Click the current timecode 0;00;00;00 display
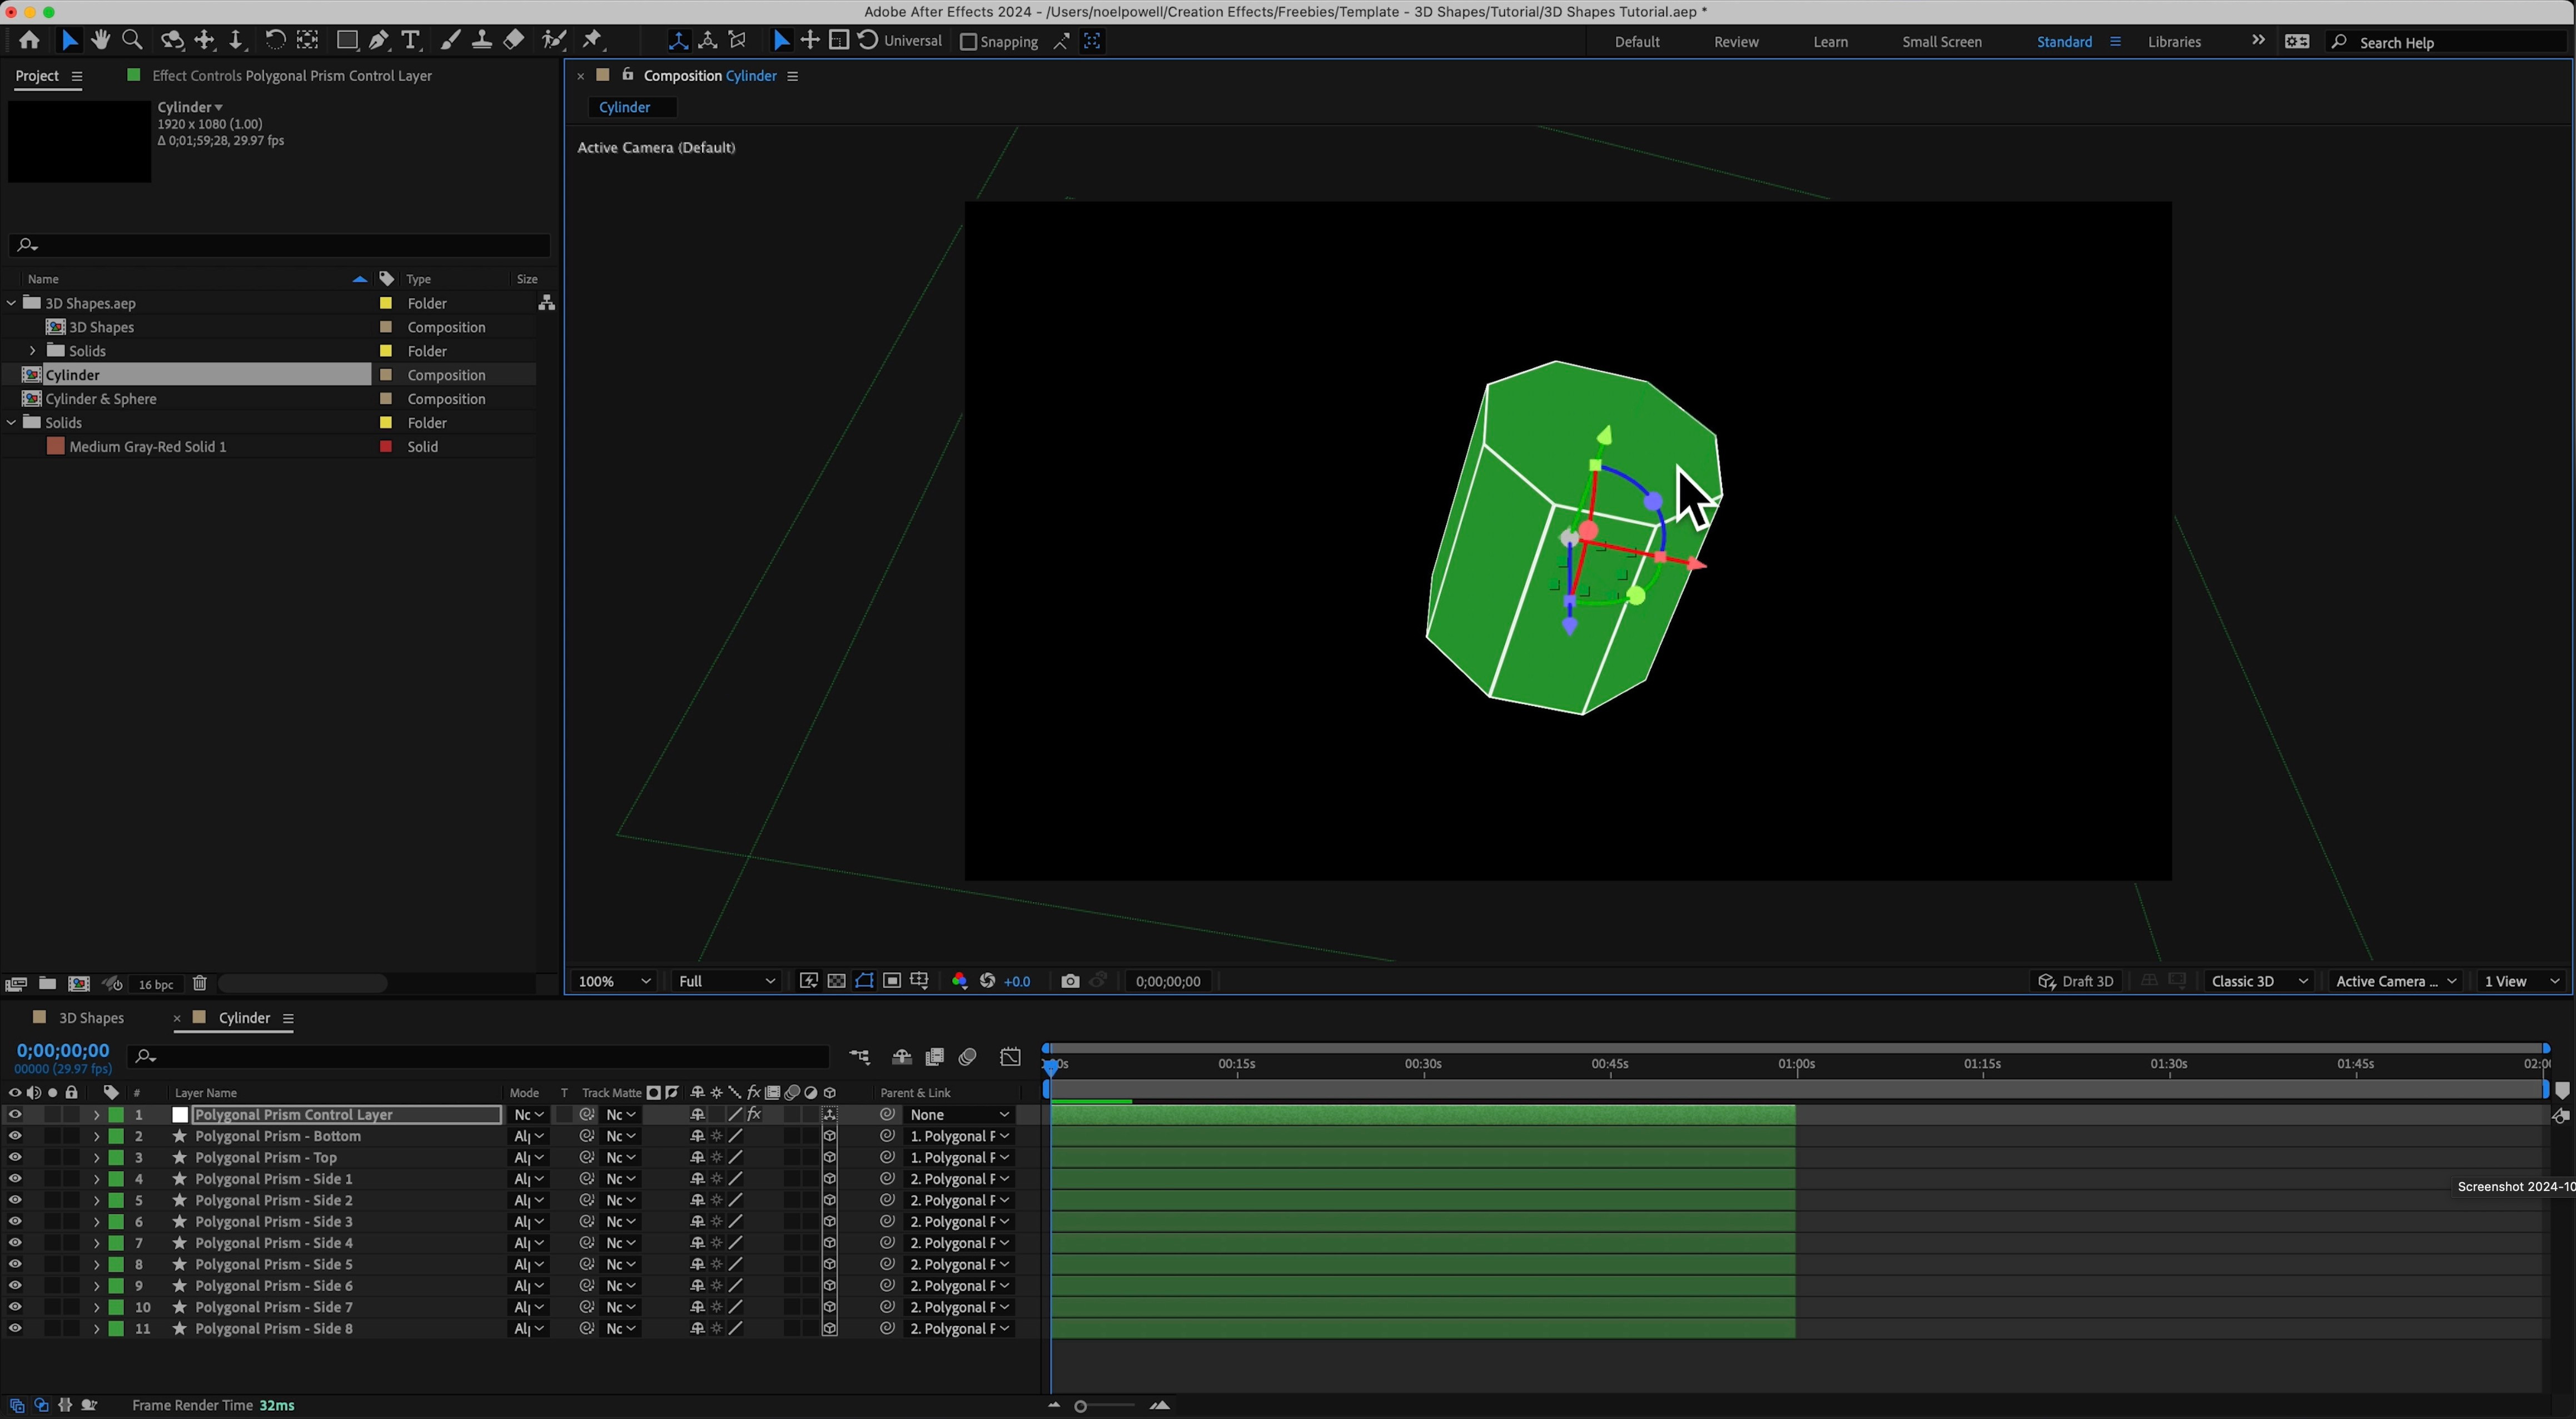This screenshot has width=2576, height=1419. click(62, 1051)
